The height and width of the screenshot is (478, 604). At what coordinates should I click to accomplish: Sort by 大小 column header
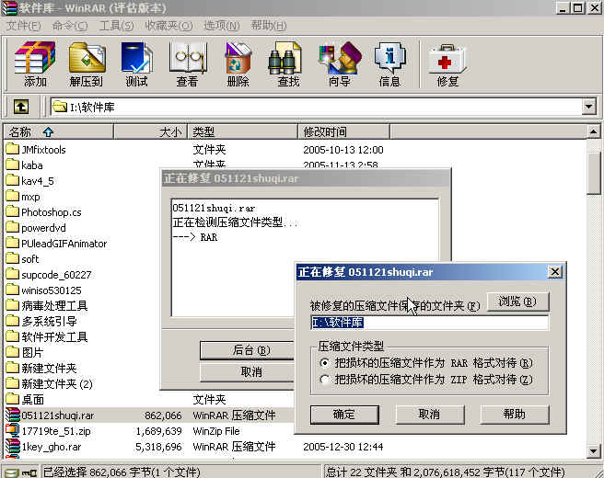pos(150,131)
